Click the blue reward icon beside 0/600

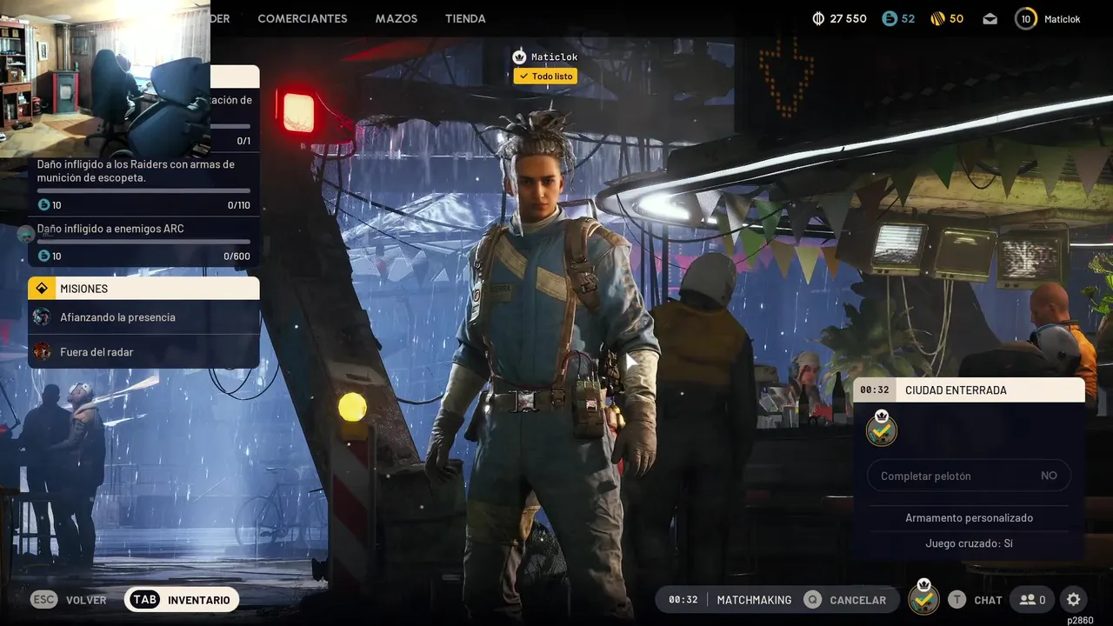[43, 256]
